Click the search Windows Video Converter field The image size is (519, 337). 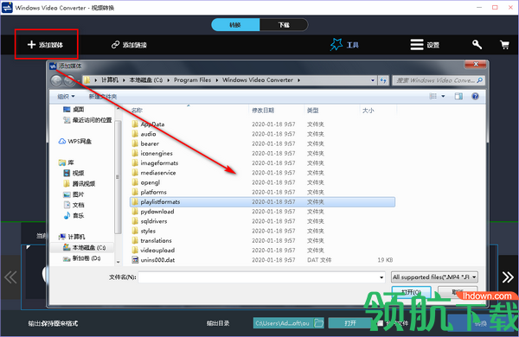(x=439, y=80)
